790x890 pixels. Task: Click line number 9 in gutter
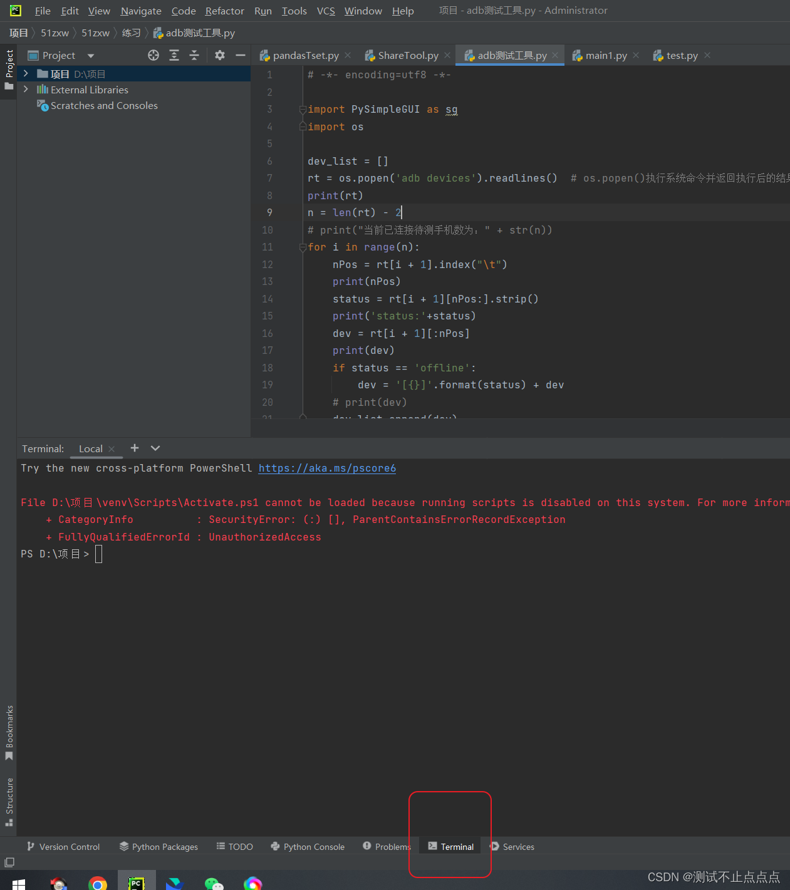(x=269, y=212)
